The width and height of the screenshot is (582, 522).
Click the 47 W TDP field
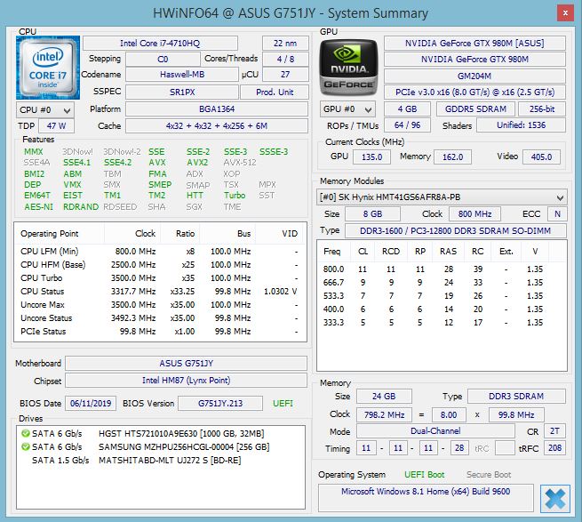click(56, 126)
